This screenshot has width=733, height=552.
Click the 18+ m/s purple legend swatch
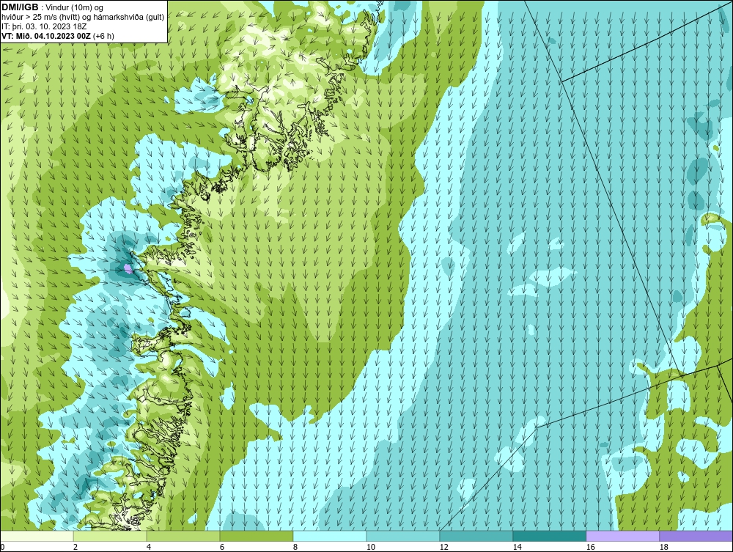pos(696,536)
